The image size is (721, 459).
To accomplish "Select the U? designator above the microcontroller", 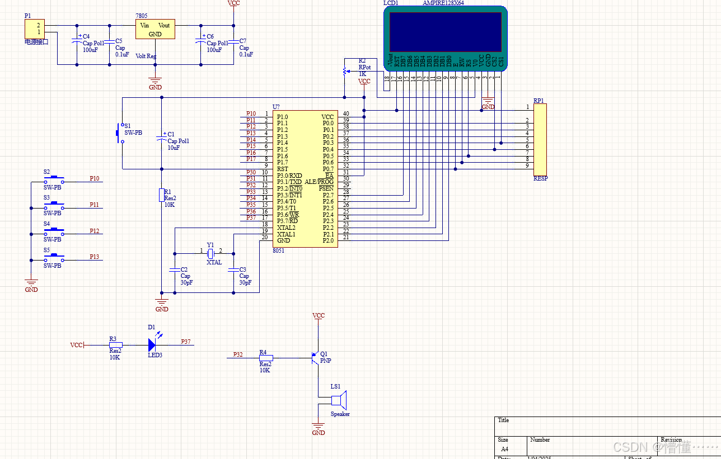I will point(276,107).
